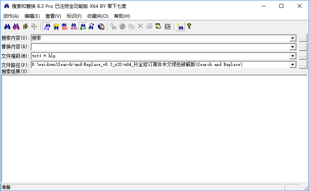The image size is (309, 191).
Task: Click the greyed-out round stop icon
Action: click(x=122, y=26)
